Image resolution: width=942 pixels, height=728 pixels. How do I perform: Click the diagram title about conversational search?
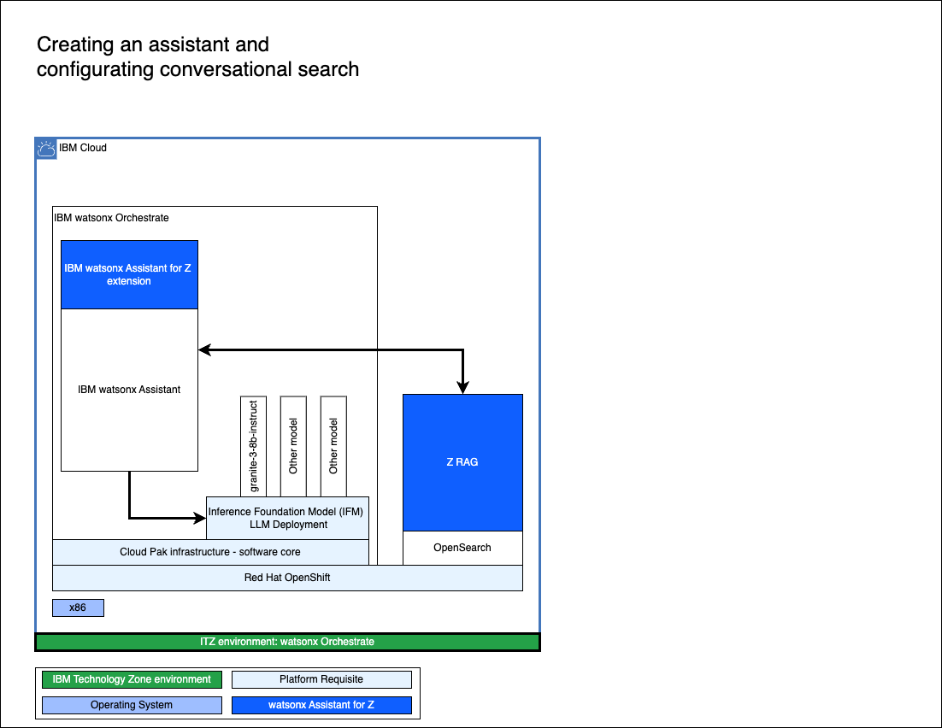point(197,56)
